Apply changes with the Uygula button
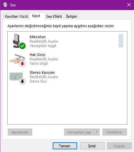 (x=119, y=146)
